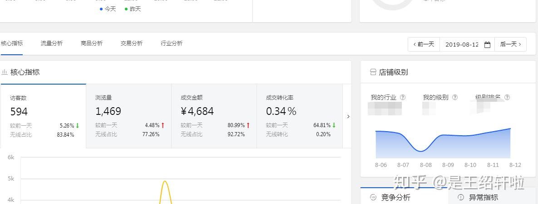Viewport: 538px width, 204px height.
Task: Switch to the 流量分析 tab
Action: pos(51,43)
